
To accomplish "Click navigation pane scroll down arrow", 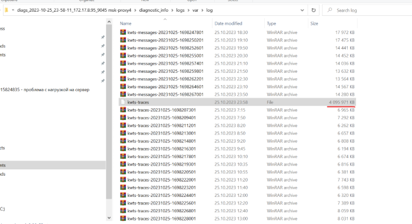I will click(x=109, y=218).
